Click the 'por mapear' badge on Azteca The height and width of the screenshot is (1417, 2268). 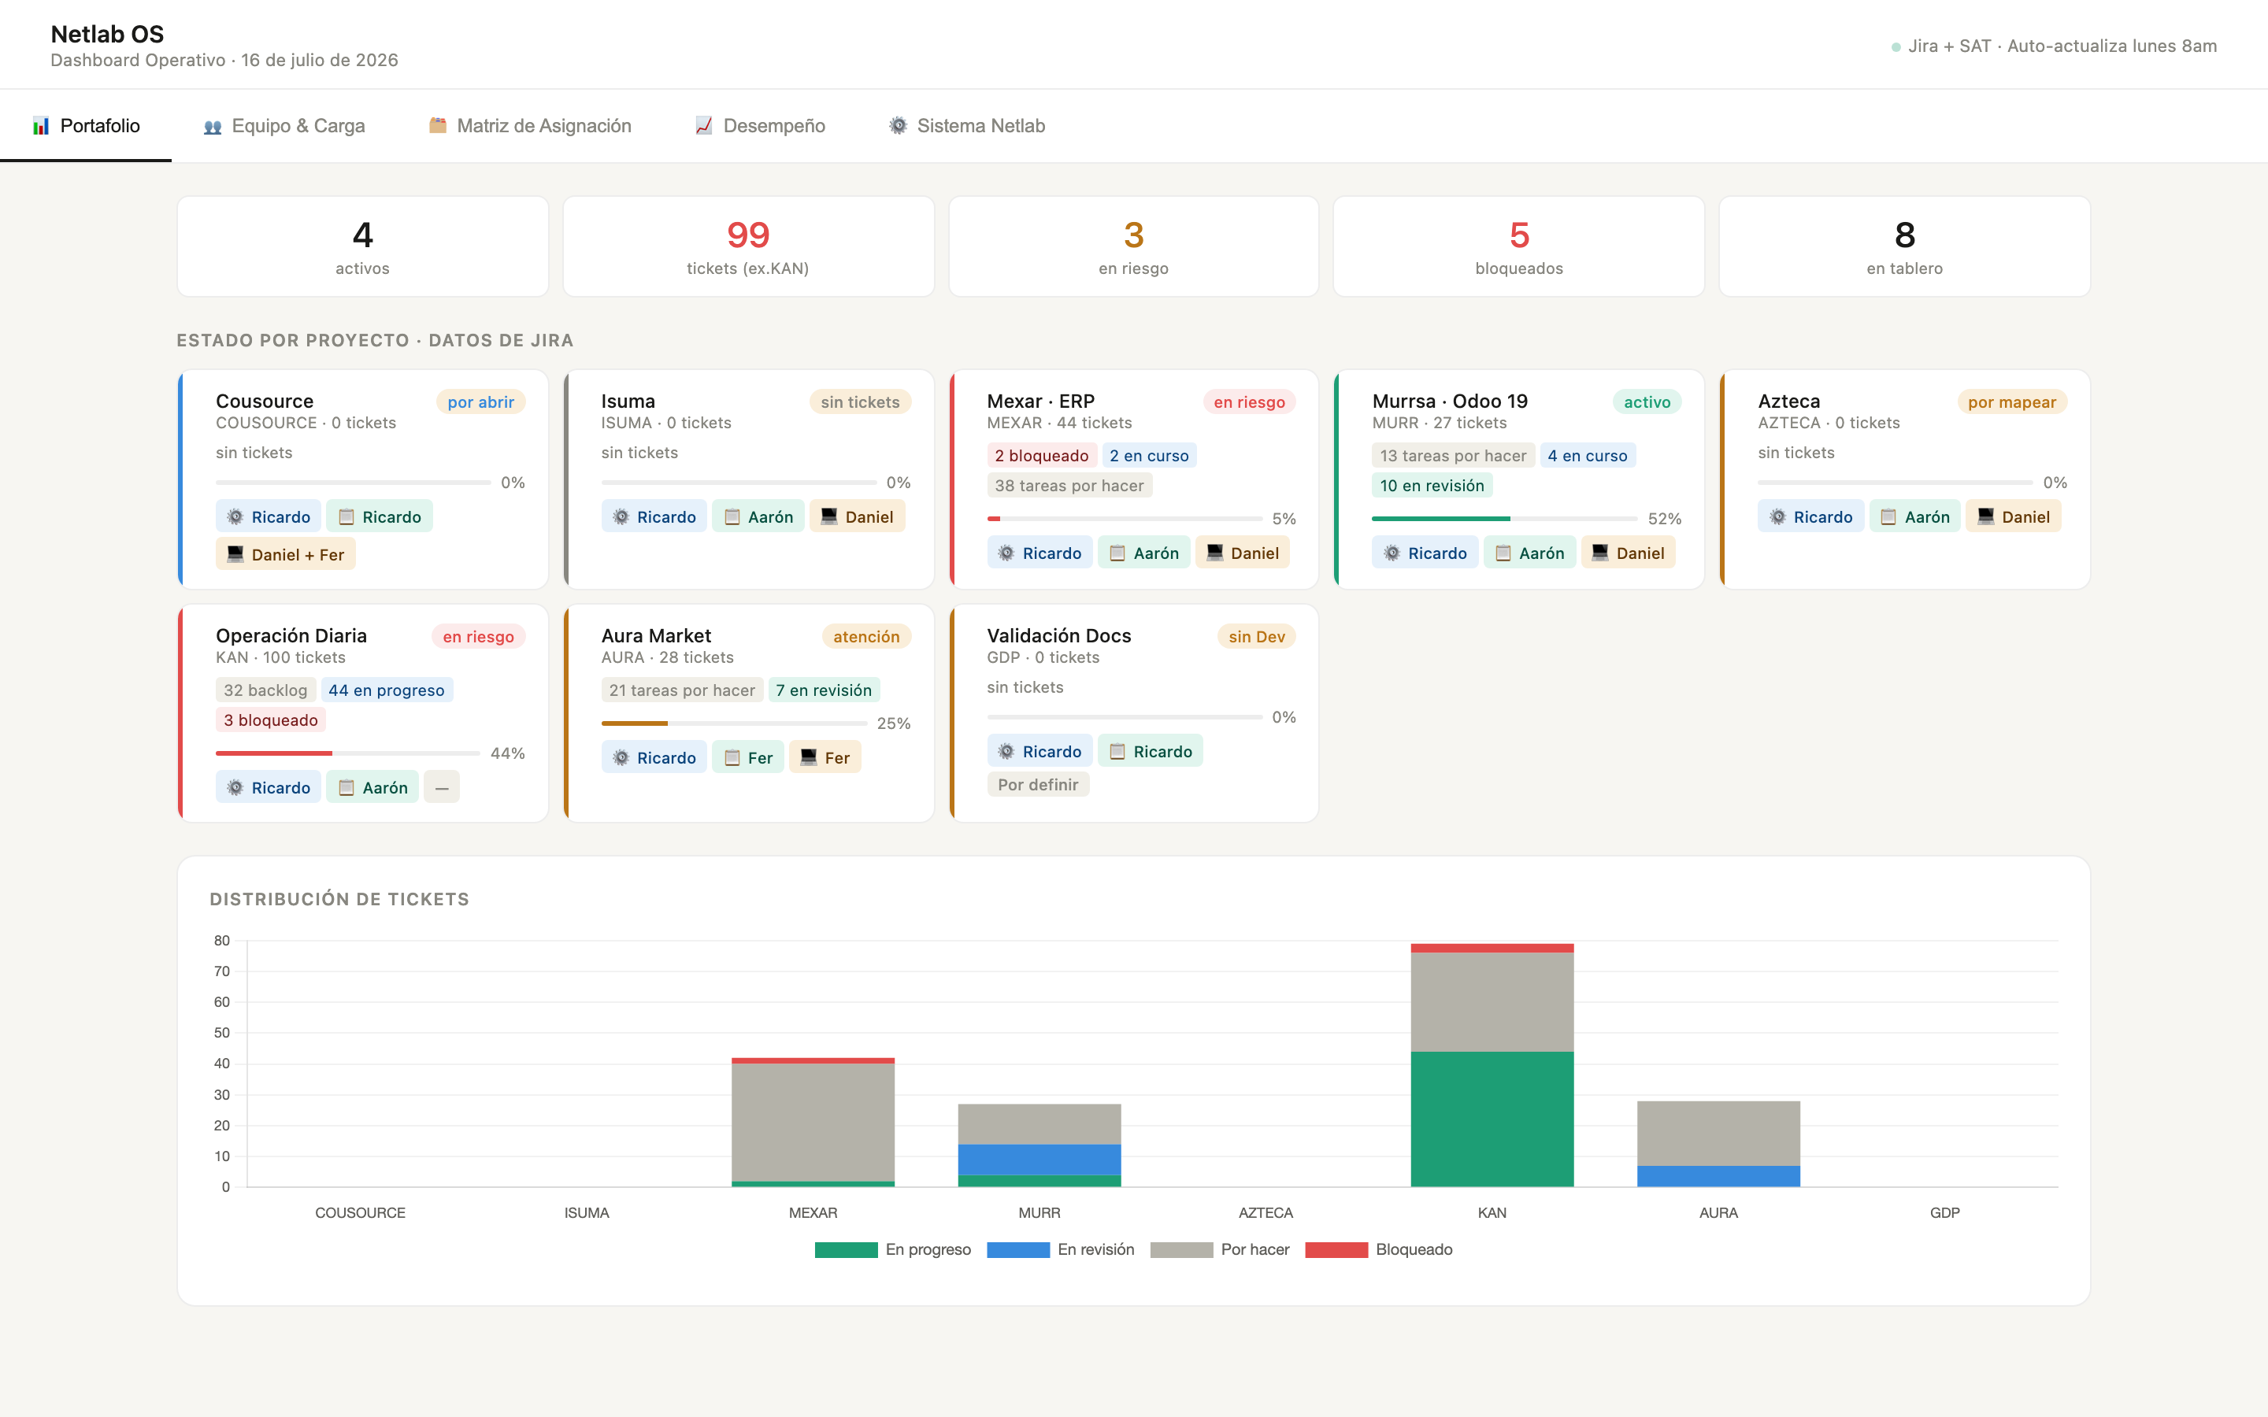(x=2011, y=402)
